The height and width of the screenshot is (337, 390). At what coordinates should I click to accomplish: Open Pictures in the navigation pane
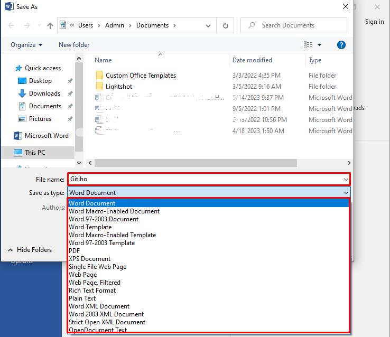coord(40,119)
